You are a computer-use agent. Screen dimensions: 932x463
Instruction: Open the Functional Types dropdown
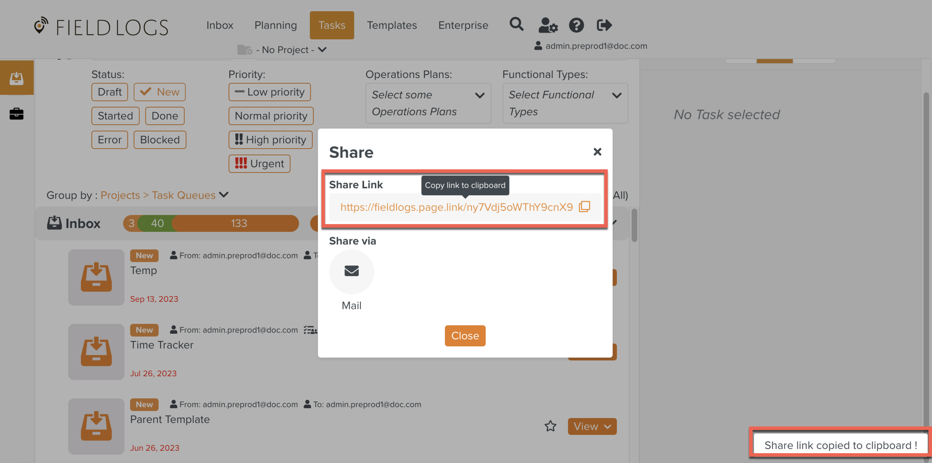click(565, 103)
